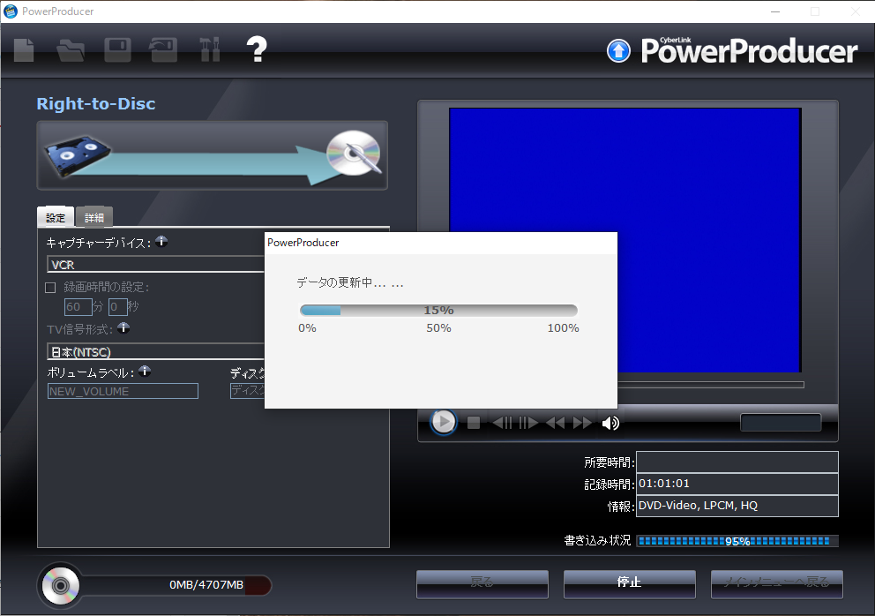Image resolution: width=875 pixels, height=616 pixels.
Task: Step to previous frame
Action: [x=502, y=423]
